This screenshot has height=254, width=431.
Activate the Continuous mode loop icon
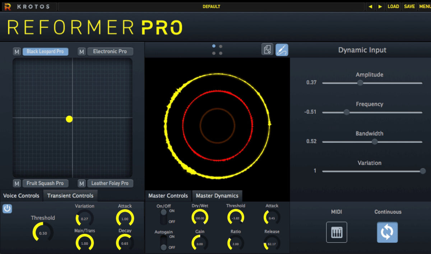[x=387, y=232]
